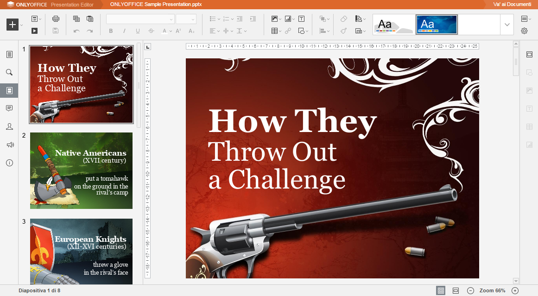538x296 pixels.
Task: Open advanced settings with the gear icon
Action: 524,31
